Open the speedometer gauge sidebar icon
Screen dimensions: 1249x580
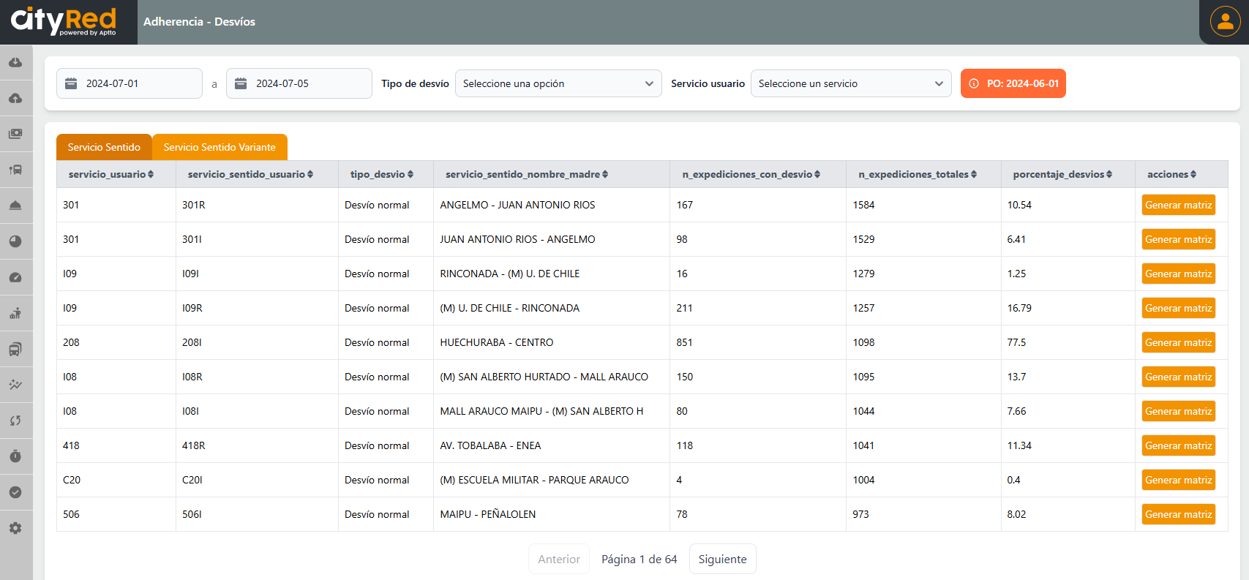pyautogui.click(x=15, y=277)
